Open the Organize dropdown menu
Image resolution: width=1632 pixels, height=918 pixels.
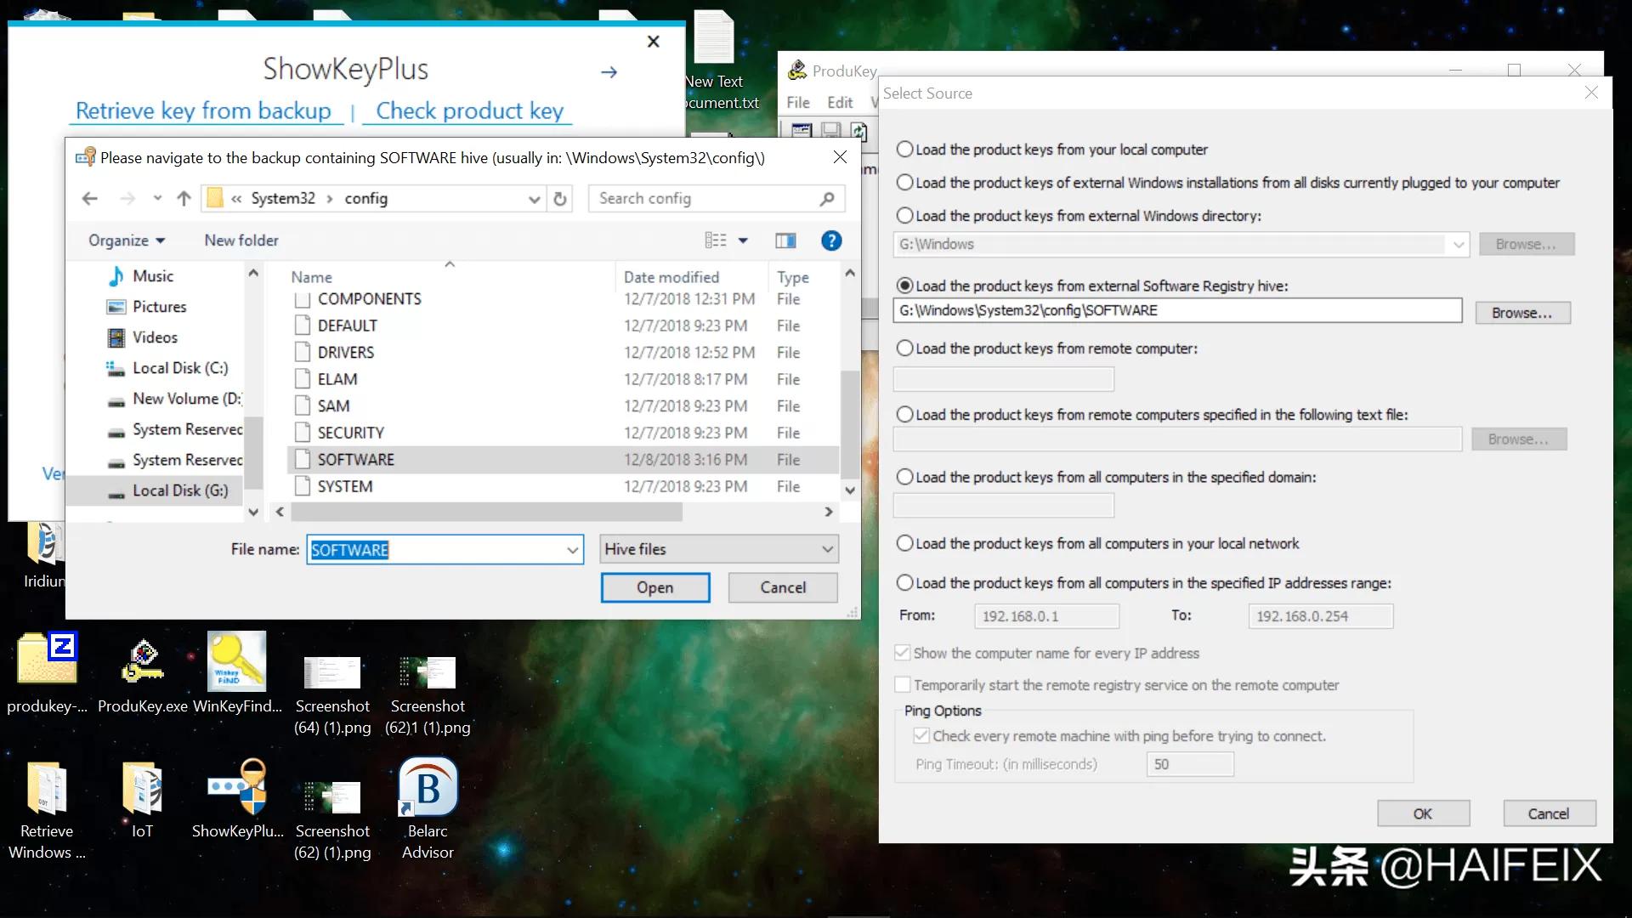point(127,241)
